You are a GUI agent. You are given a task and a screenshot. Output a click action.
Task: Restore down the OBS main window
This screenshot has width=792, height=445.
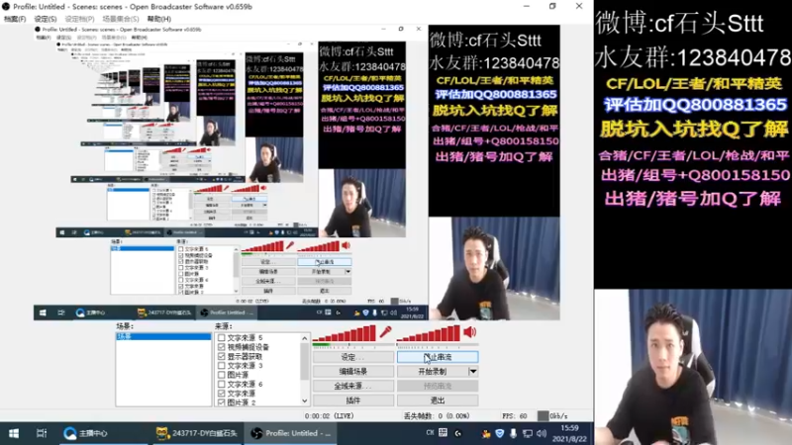tap(552, 7)
